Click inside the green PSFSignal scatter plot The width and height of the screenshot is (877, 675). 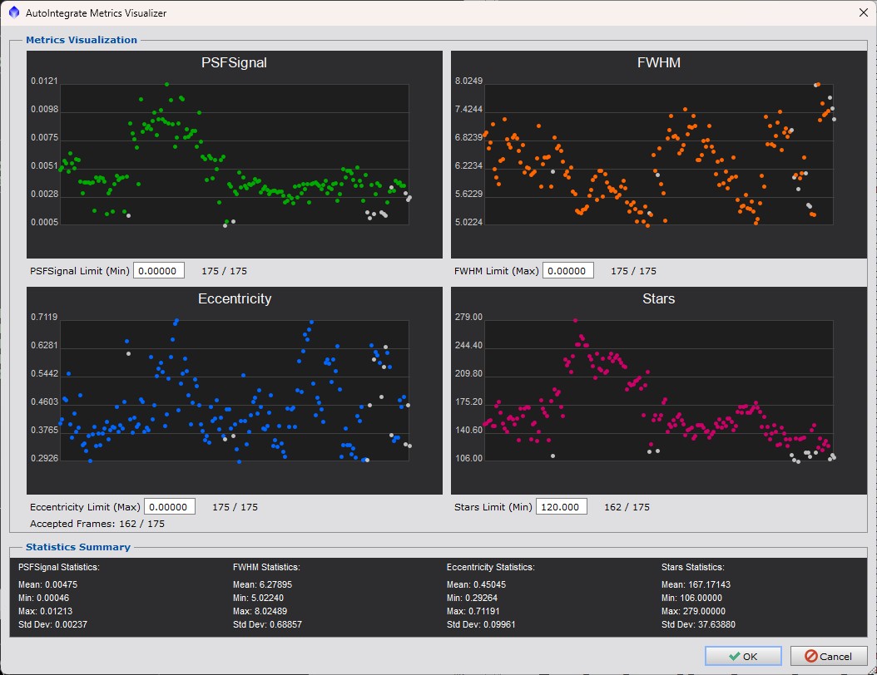click(x=235, y=154)
